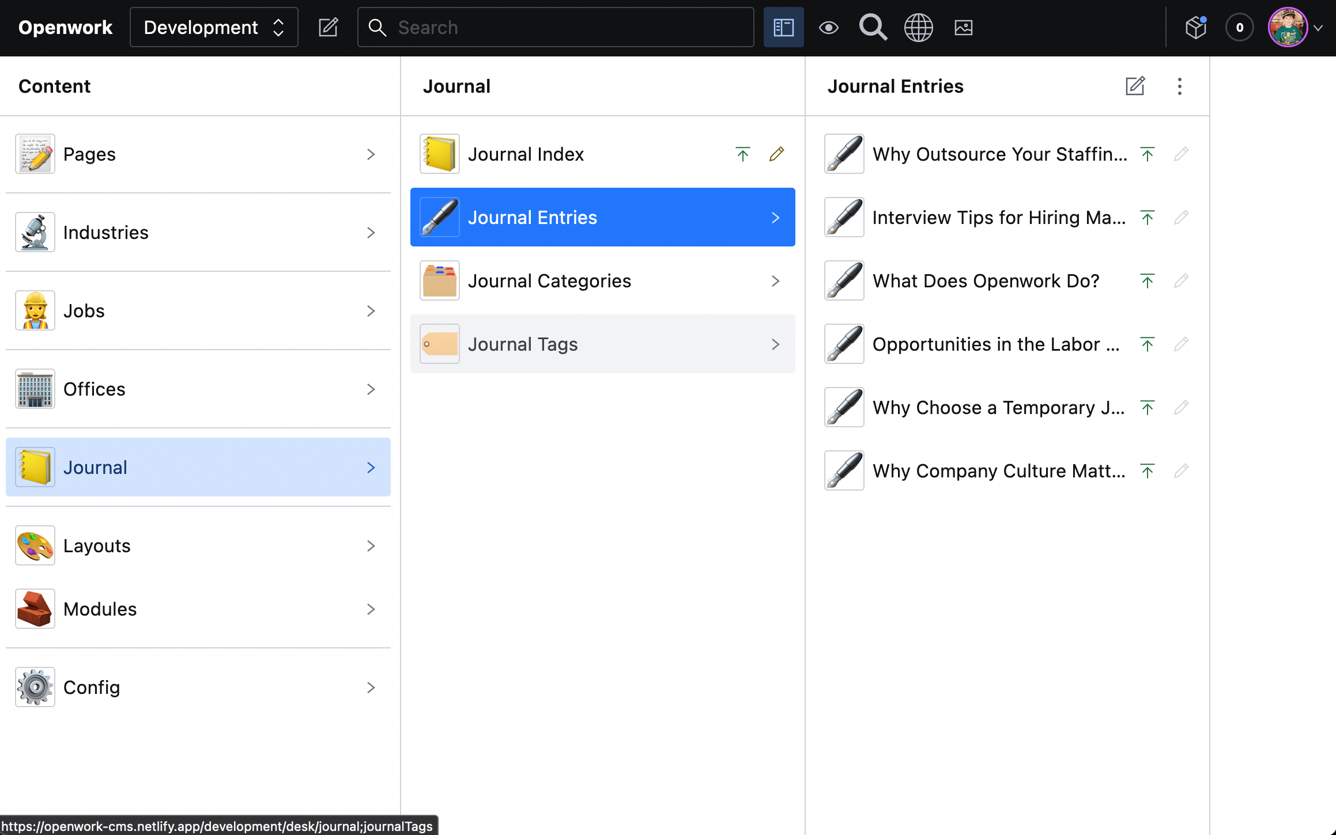Viewport: 1336px width, 835px height.
Task: Create new entry with Journal Entries compose icon
Action: click(1135, 86)
